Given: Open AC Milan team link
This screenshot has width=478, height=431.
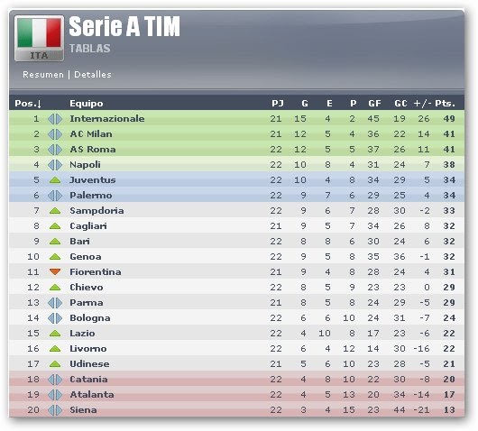Looking at the screenshot, I should [x=91, y=134].
